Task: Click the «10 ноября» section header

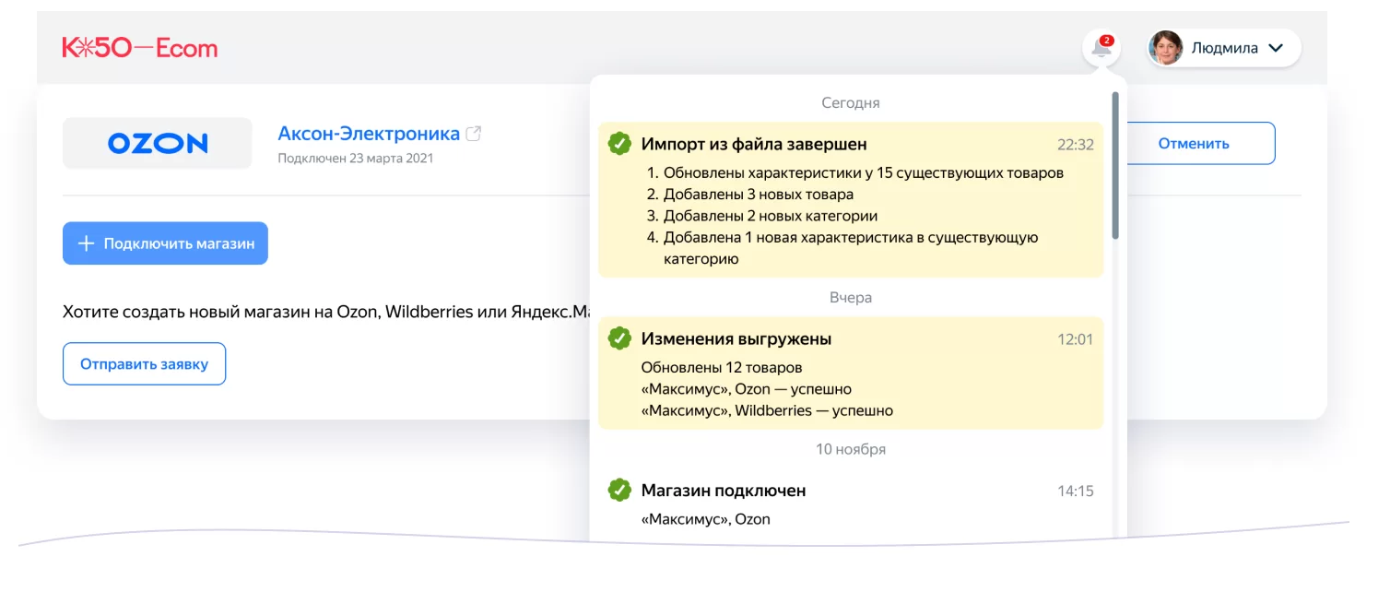Action: [849, 449]
